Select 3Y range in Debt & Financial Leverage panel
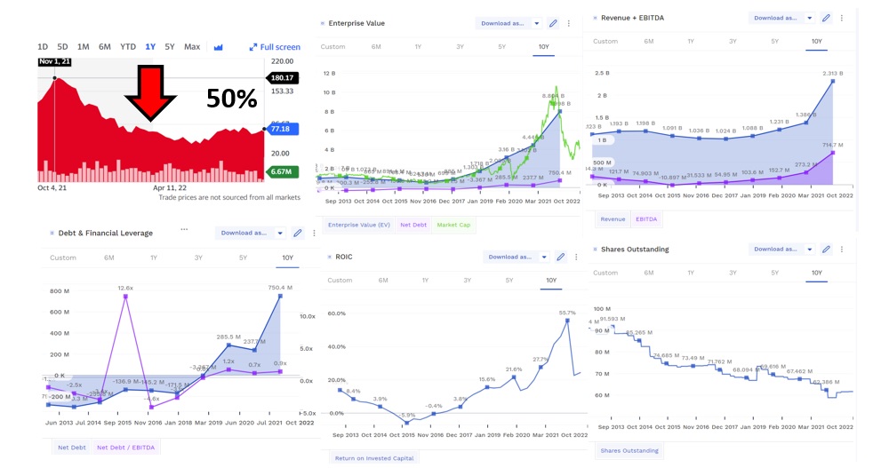This screenshot has height=468, width=873. click(198, 258)
